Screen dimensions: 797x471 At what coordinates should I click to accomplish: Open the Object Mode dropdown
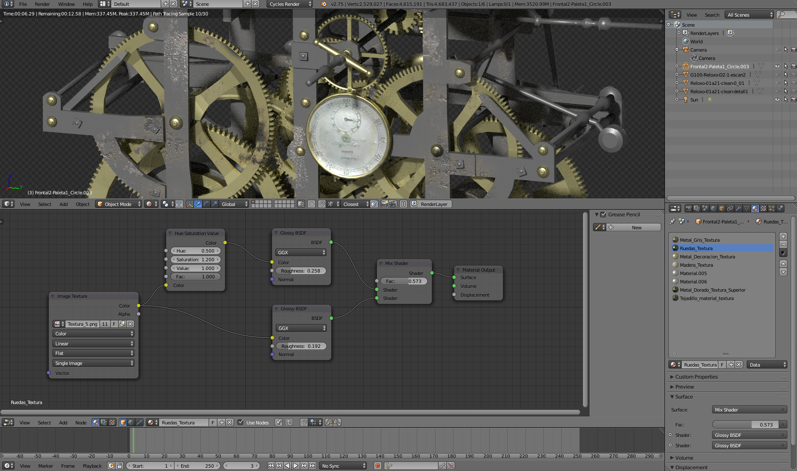click(118, 204)
